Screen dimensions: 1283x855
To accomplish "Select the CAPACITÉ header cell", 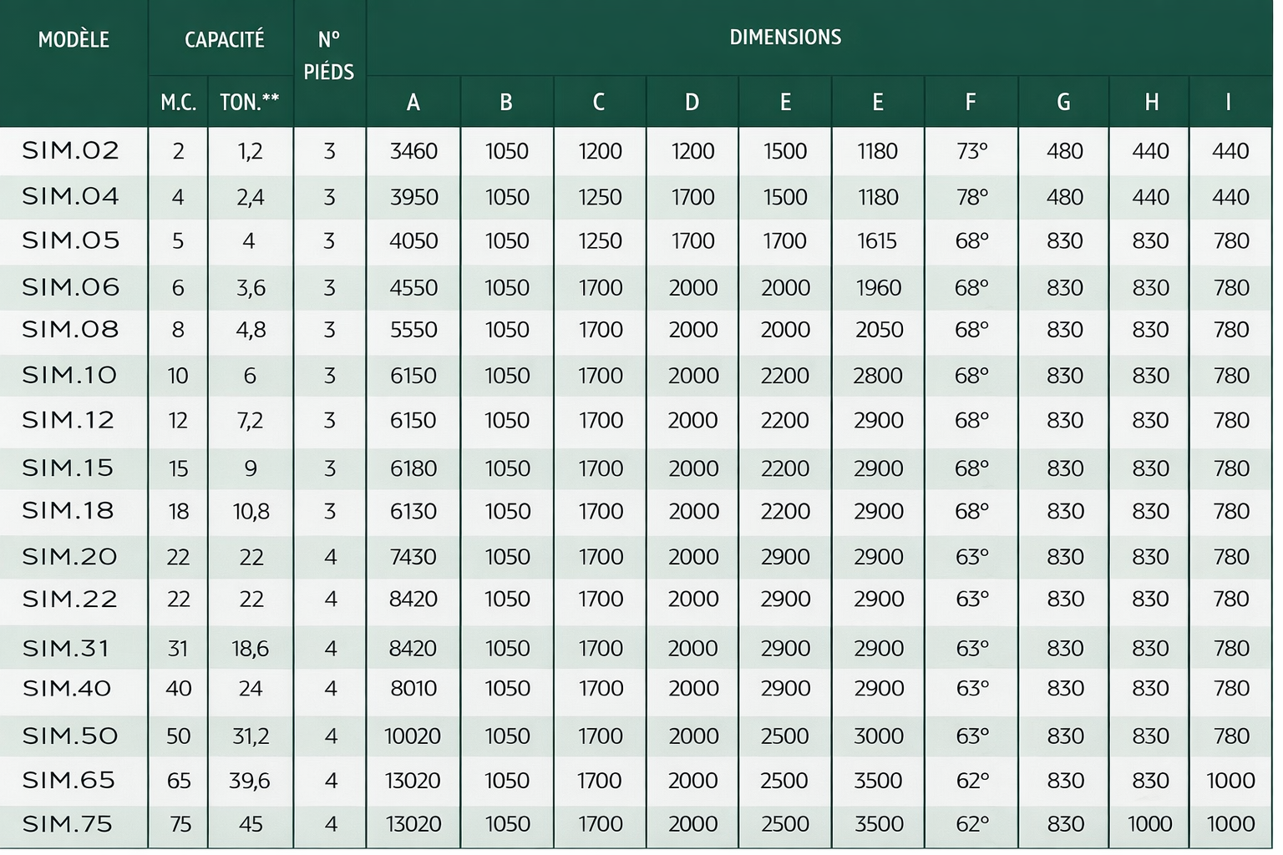I will 224,40.
